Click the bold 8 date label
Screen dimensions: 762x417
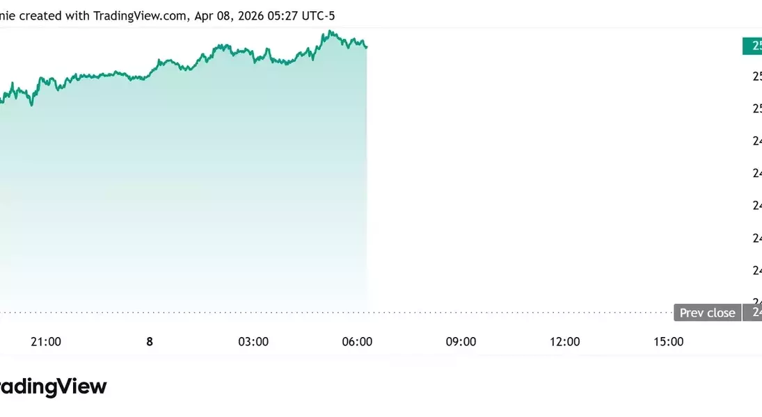point(150,341)
